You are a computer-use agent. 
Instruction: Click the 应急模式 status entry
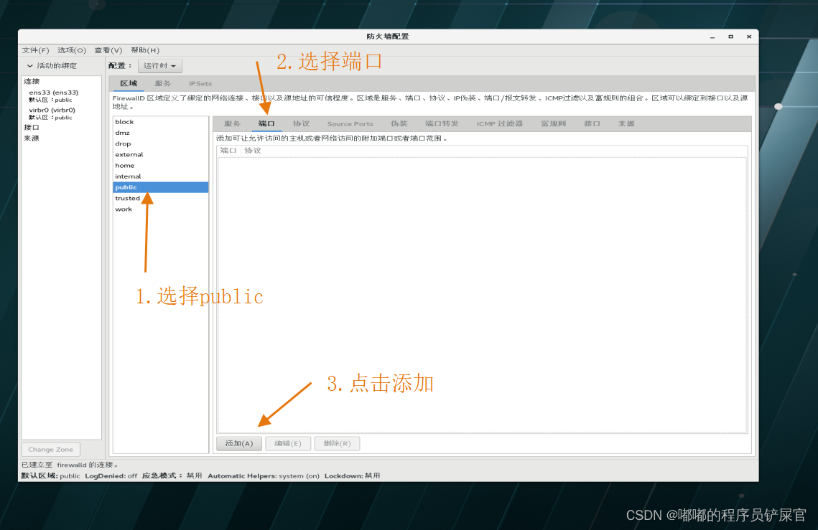[x=172, y=475]
